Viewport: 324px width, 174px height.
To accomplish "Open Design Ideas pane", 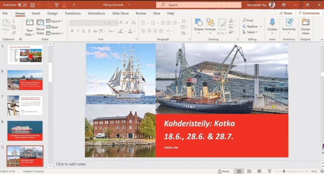I will coord(305,26).
